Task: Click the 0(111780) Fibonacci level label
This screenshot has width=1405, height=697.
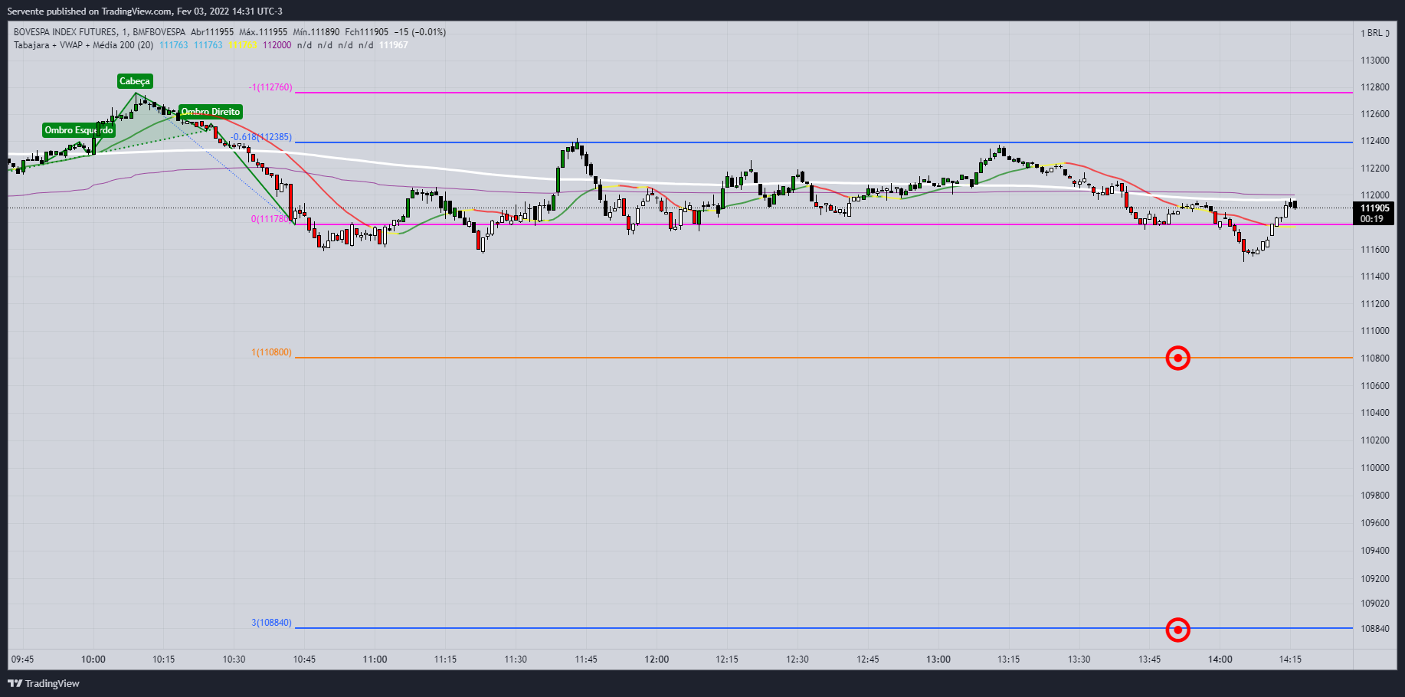Action: pyautogui.click(x=271, y=219)
